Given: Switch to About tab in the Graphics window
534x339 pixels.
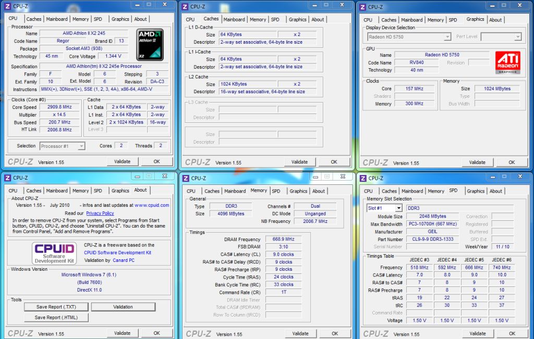Looking at the screenshot, I should click(495, 20).
